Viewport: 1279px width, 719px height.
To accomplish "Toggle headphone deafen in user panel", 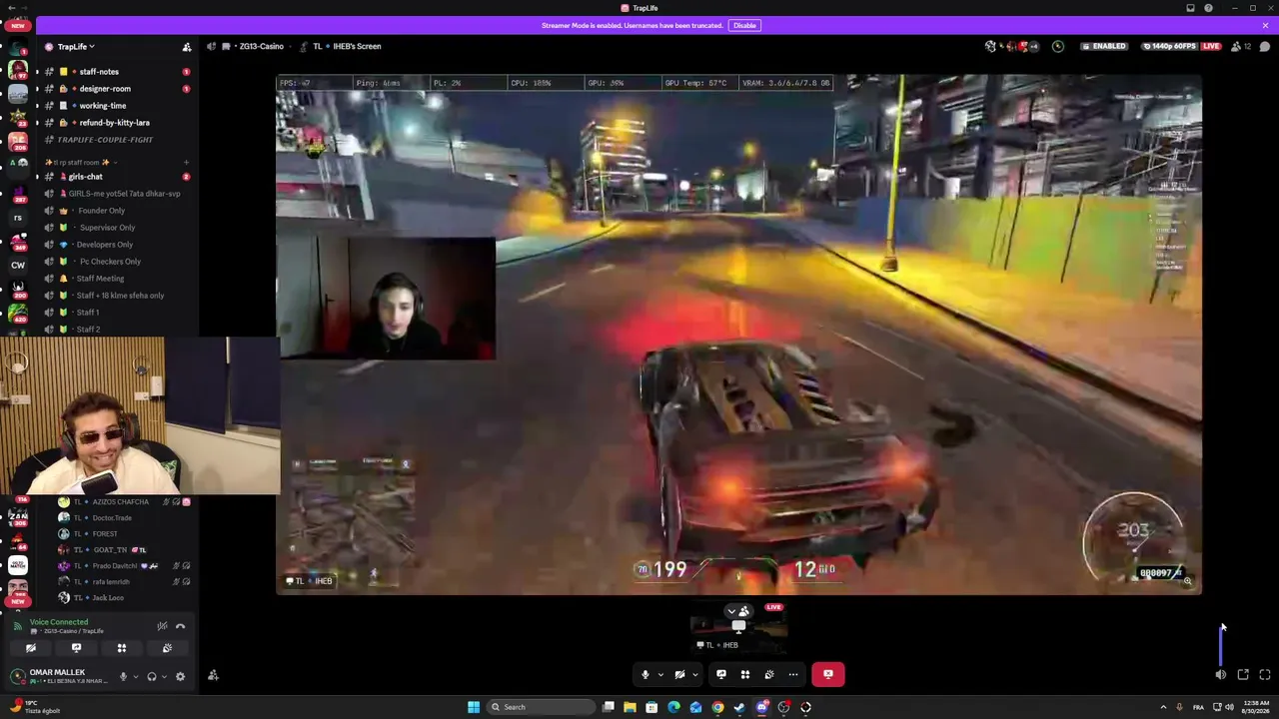I will click(152, 677).
